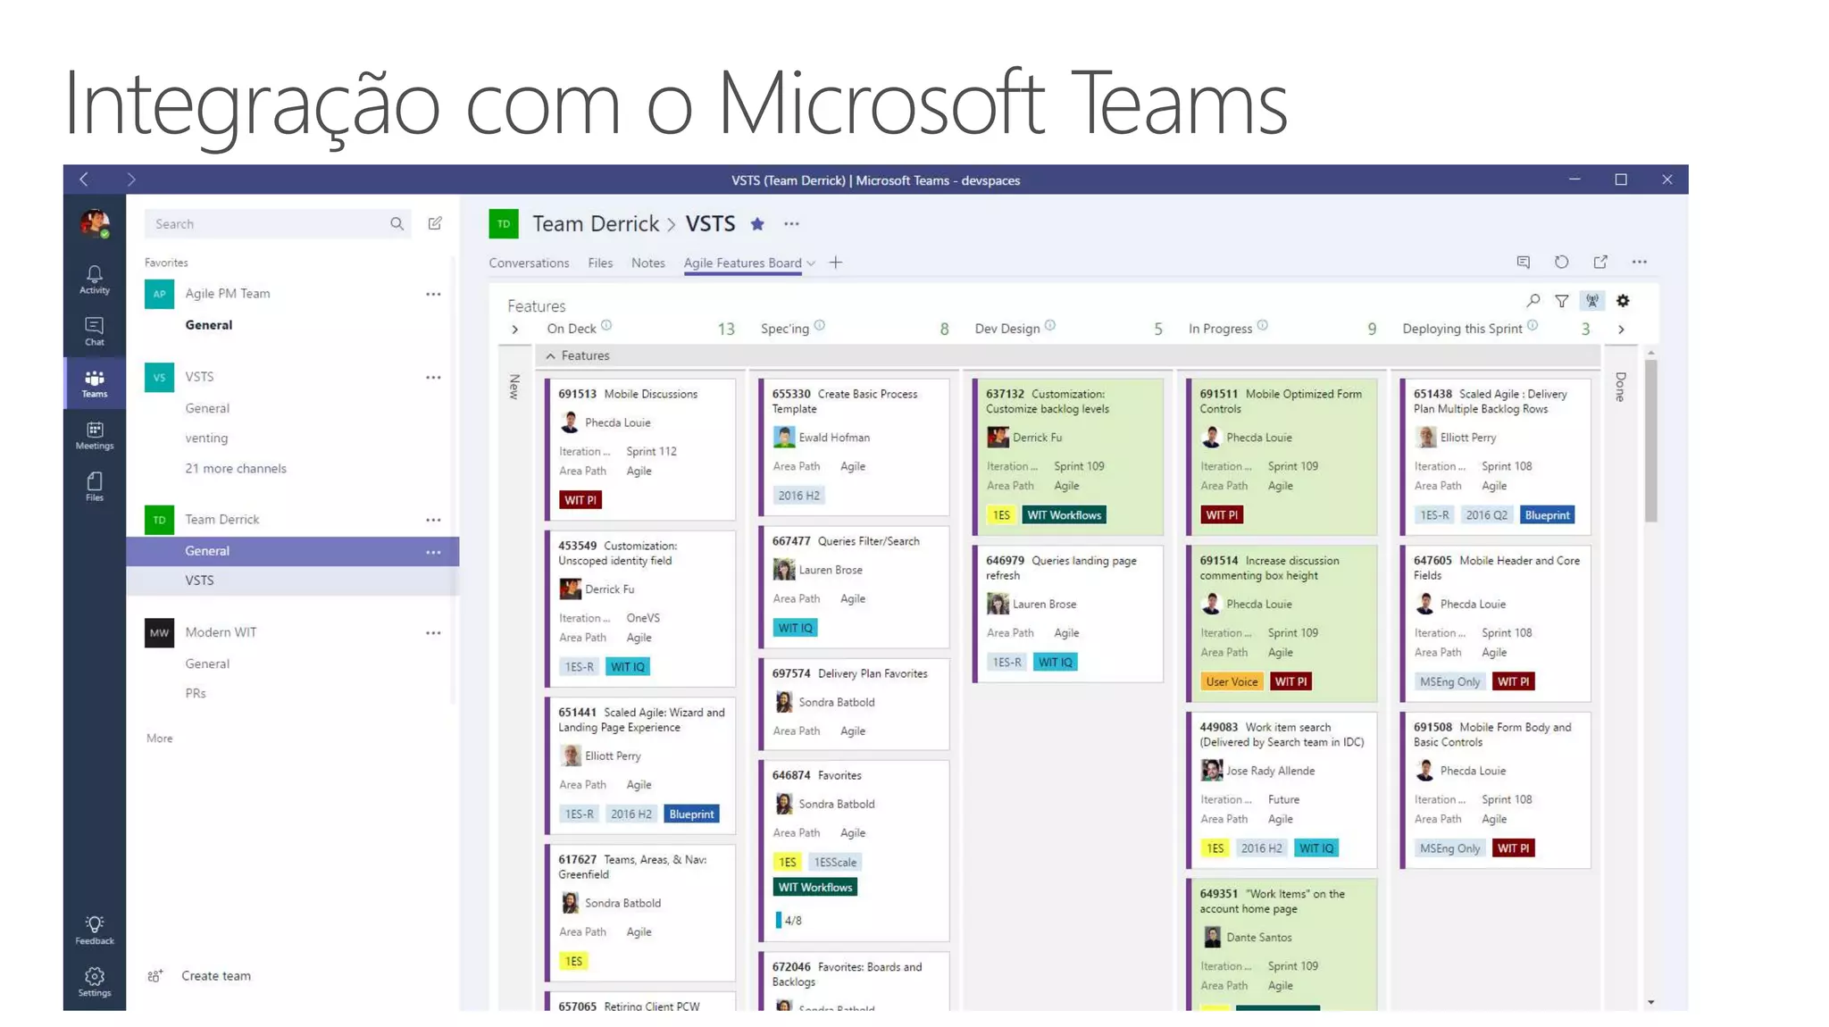This screenshot has width=1829, height=1027.
Task: Add a new tab with plus icon
Action: [835, 263]
